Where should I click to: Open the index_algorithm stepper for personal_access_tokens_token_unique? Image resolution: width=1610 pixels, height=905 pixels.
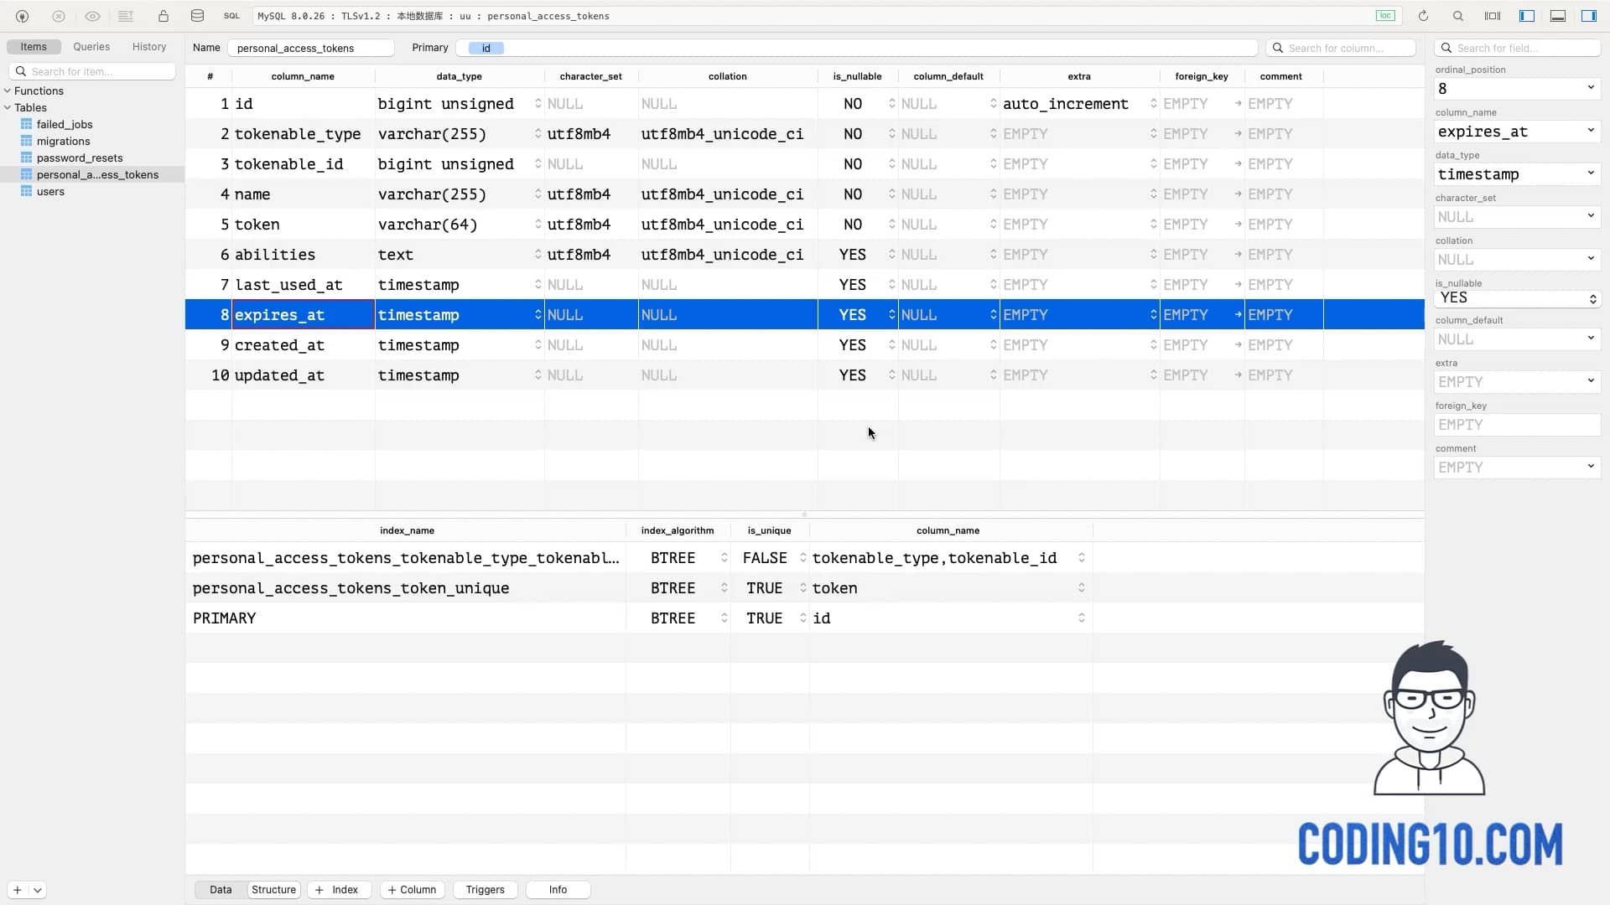click(x=724, y=587)
